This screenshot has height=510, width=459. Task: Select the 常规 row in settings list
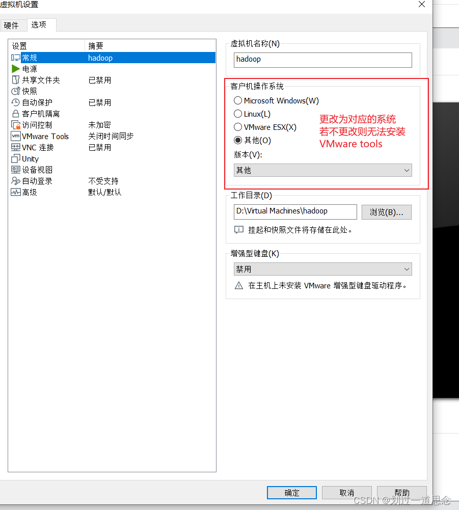pyautogui.click(x=113, y=58)
